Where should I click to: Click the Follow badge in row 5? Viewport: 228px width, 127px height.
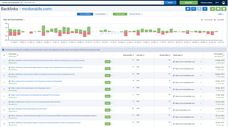coord(108,89)
